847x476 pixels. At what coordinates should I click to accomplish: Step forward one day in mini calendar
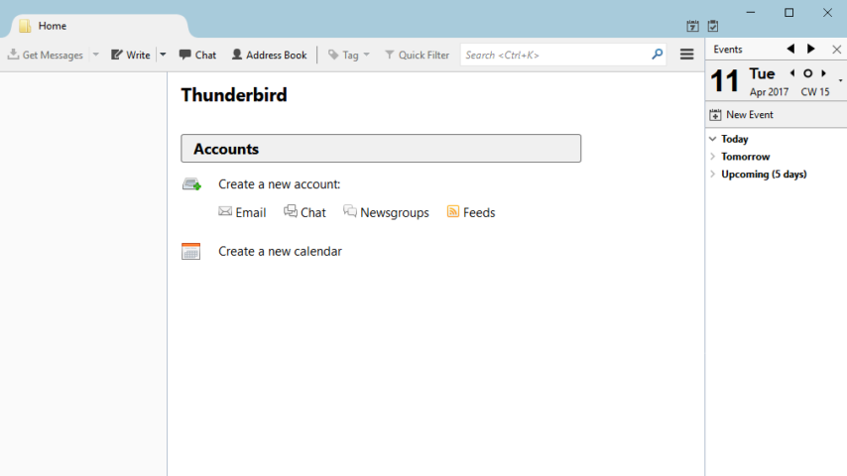(823, 73)
